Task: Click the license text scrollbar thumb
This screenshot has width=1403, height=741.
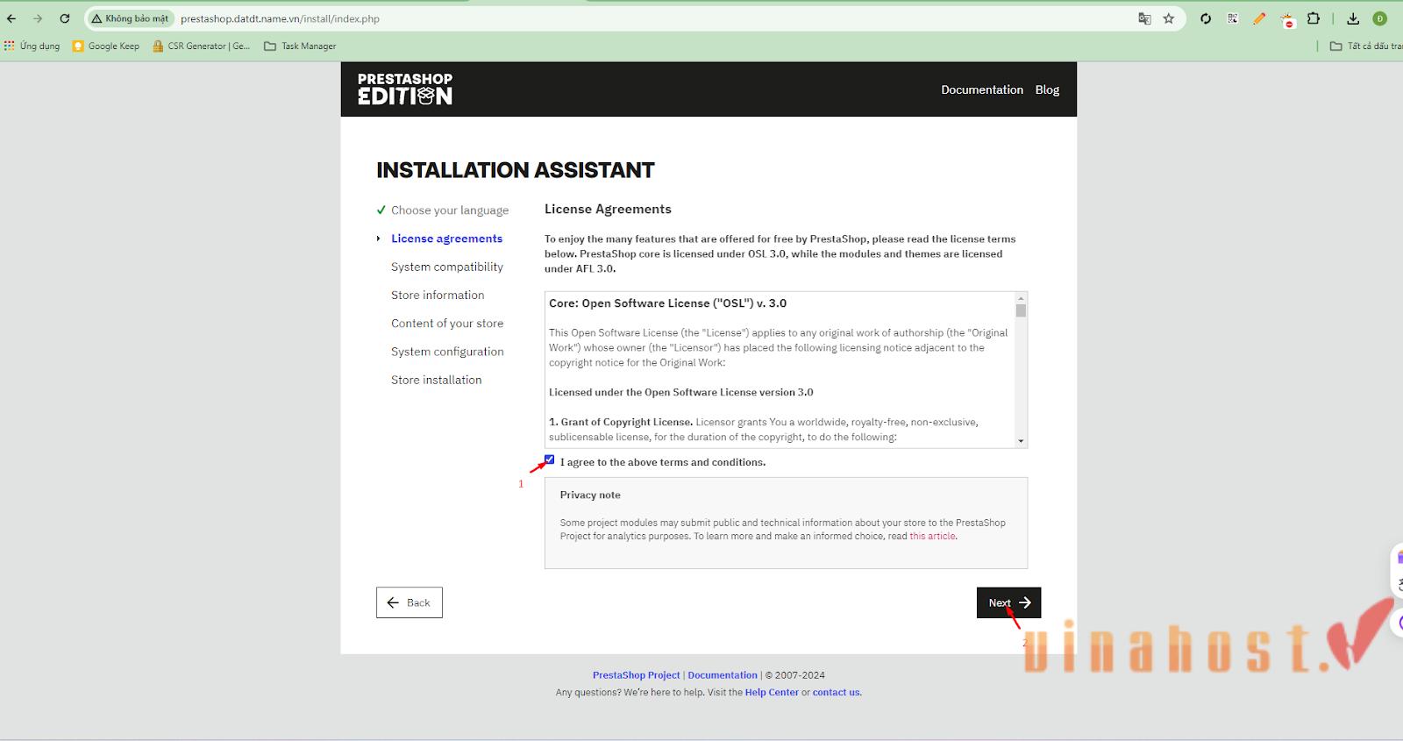Action: 1021,310
